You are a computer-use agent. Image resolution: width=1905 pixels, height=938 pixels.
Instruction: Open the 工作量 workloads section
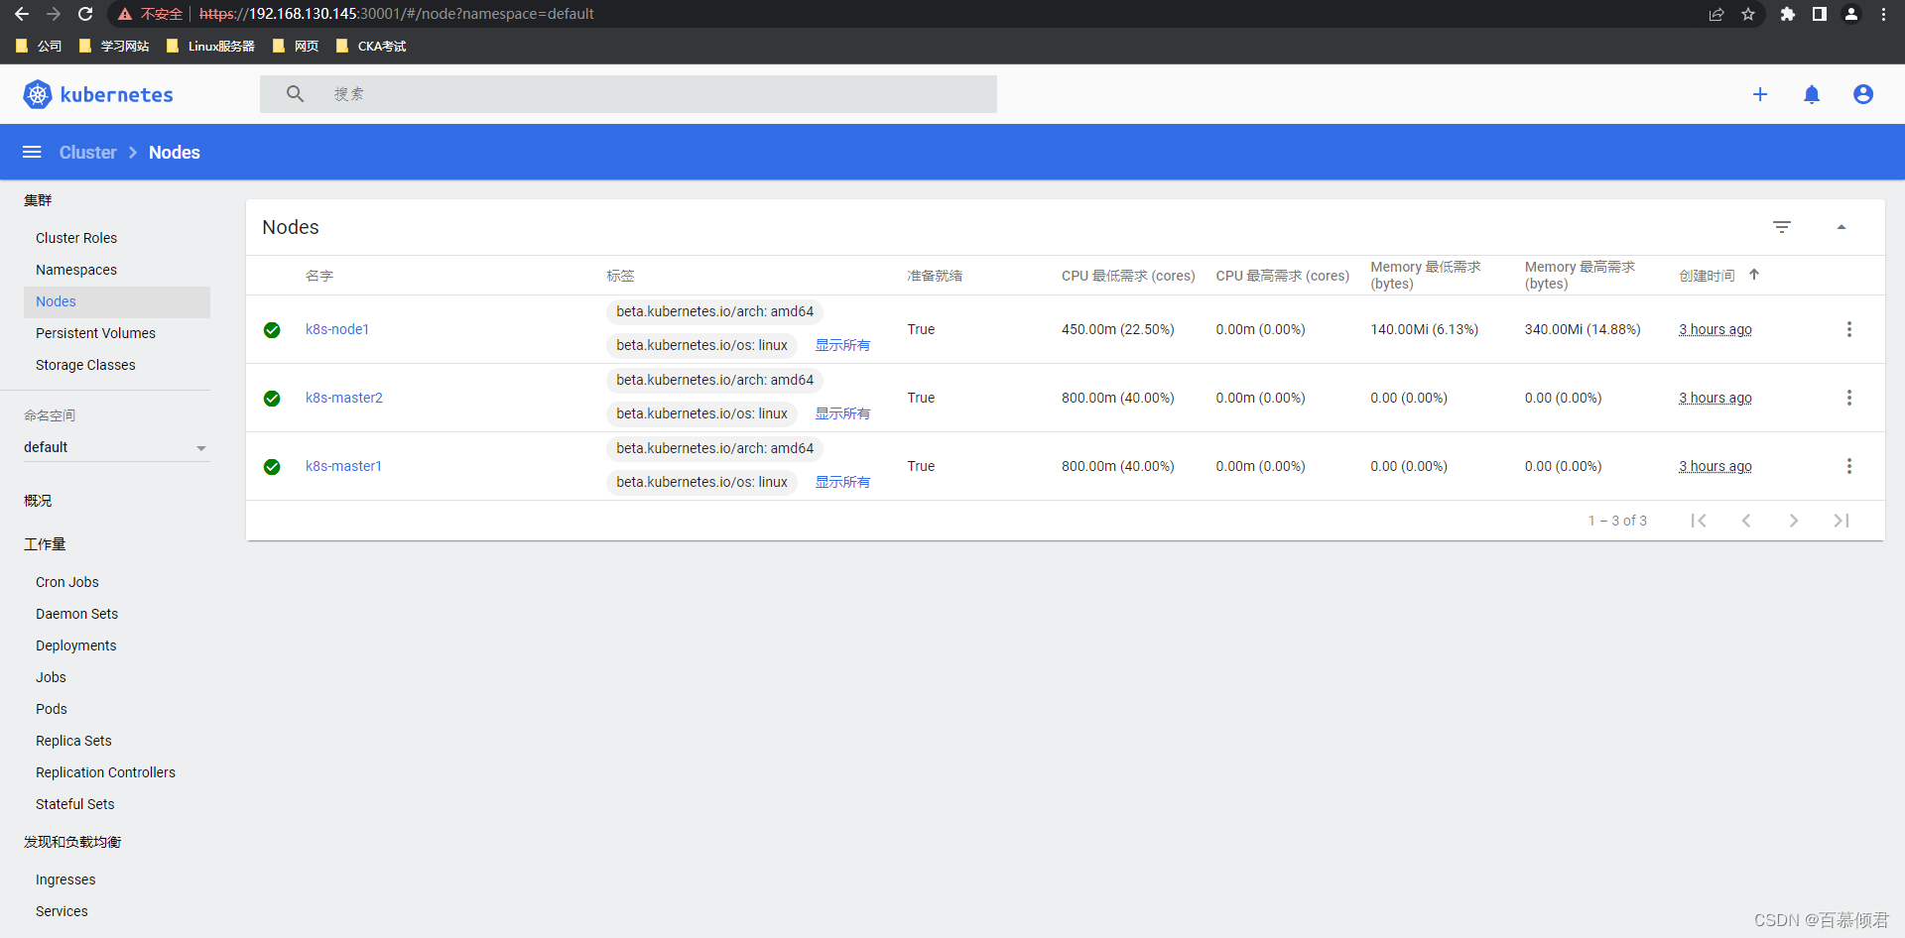pyautogui.click(x=45, y=544)
